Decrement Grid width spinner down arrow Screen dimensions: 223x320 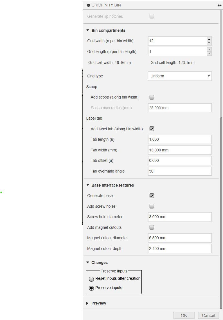[209, 43]
